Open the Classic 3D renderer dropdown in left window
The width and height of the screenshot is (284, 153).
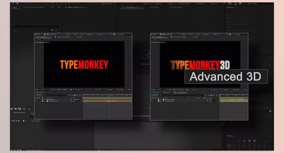tap(111, 90)
